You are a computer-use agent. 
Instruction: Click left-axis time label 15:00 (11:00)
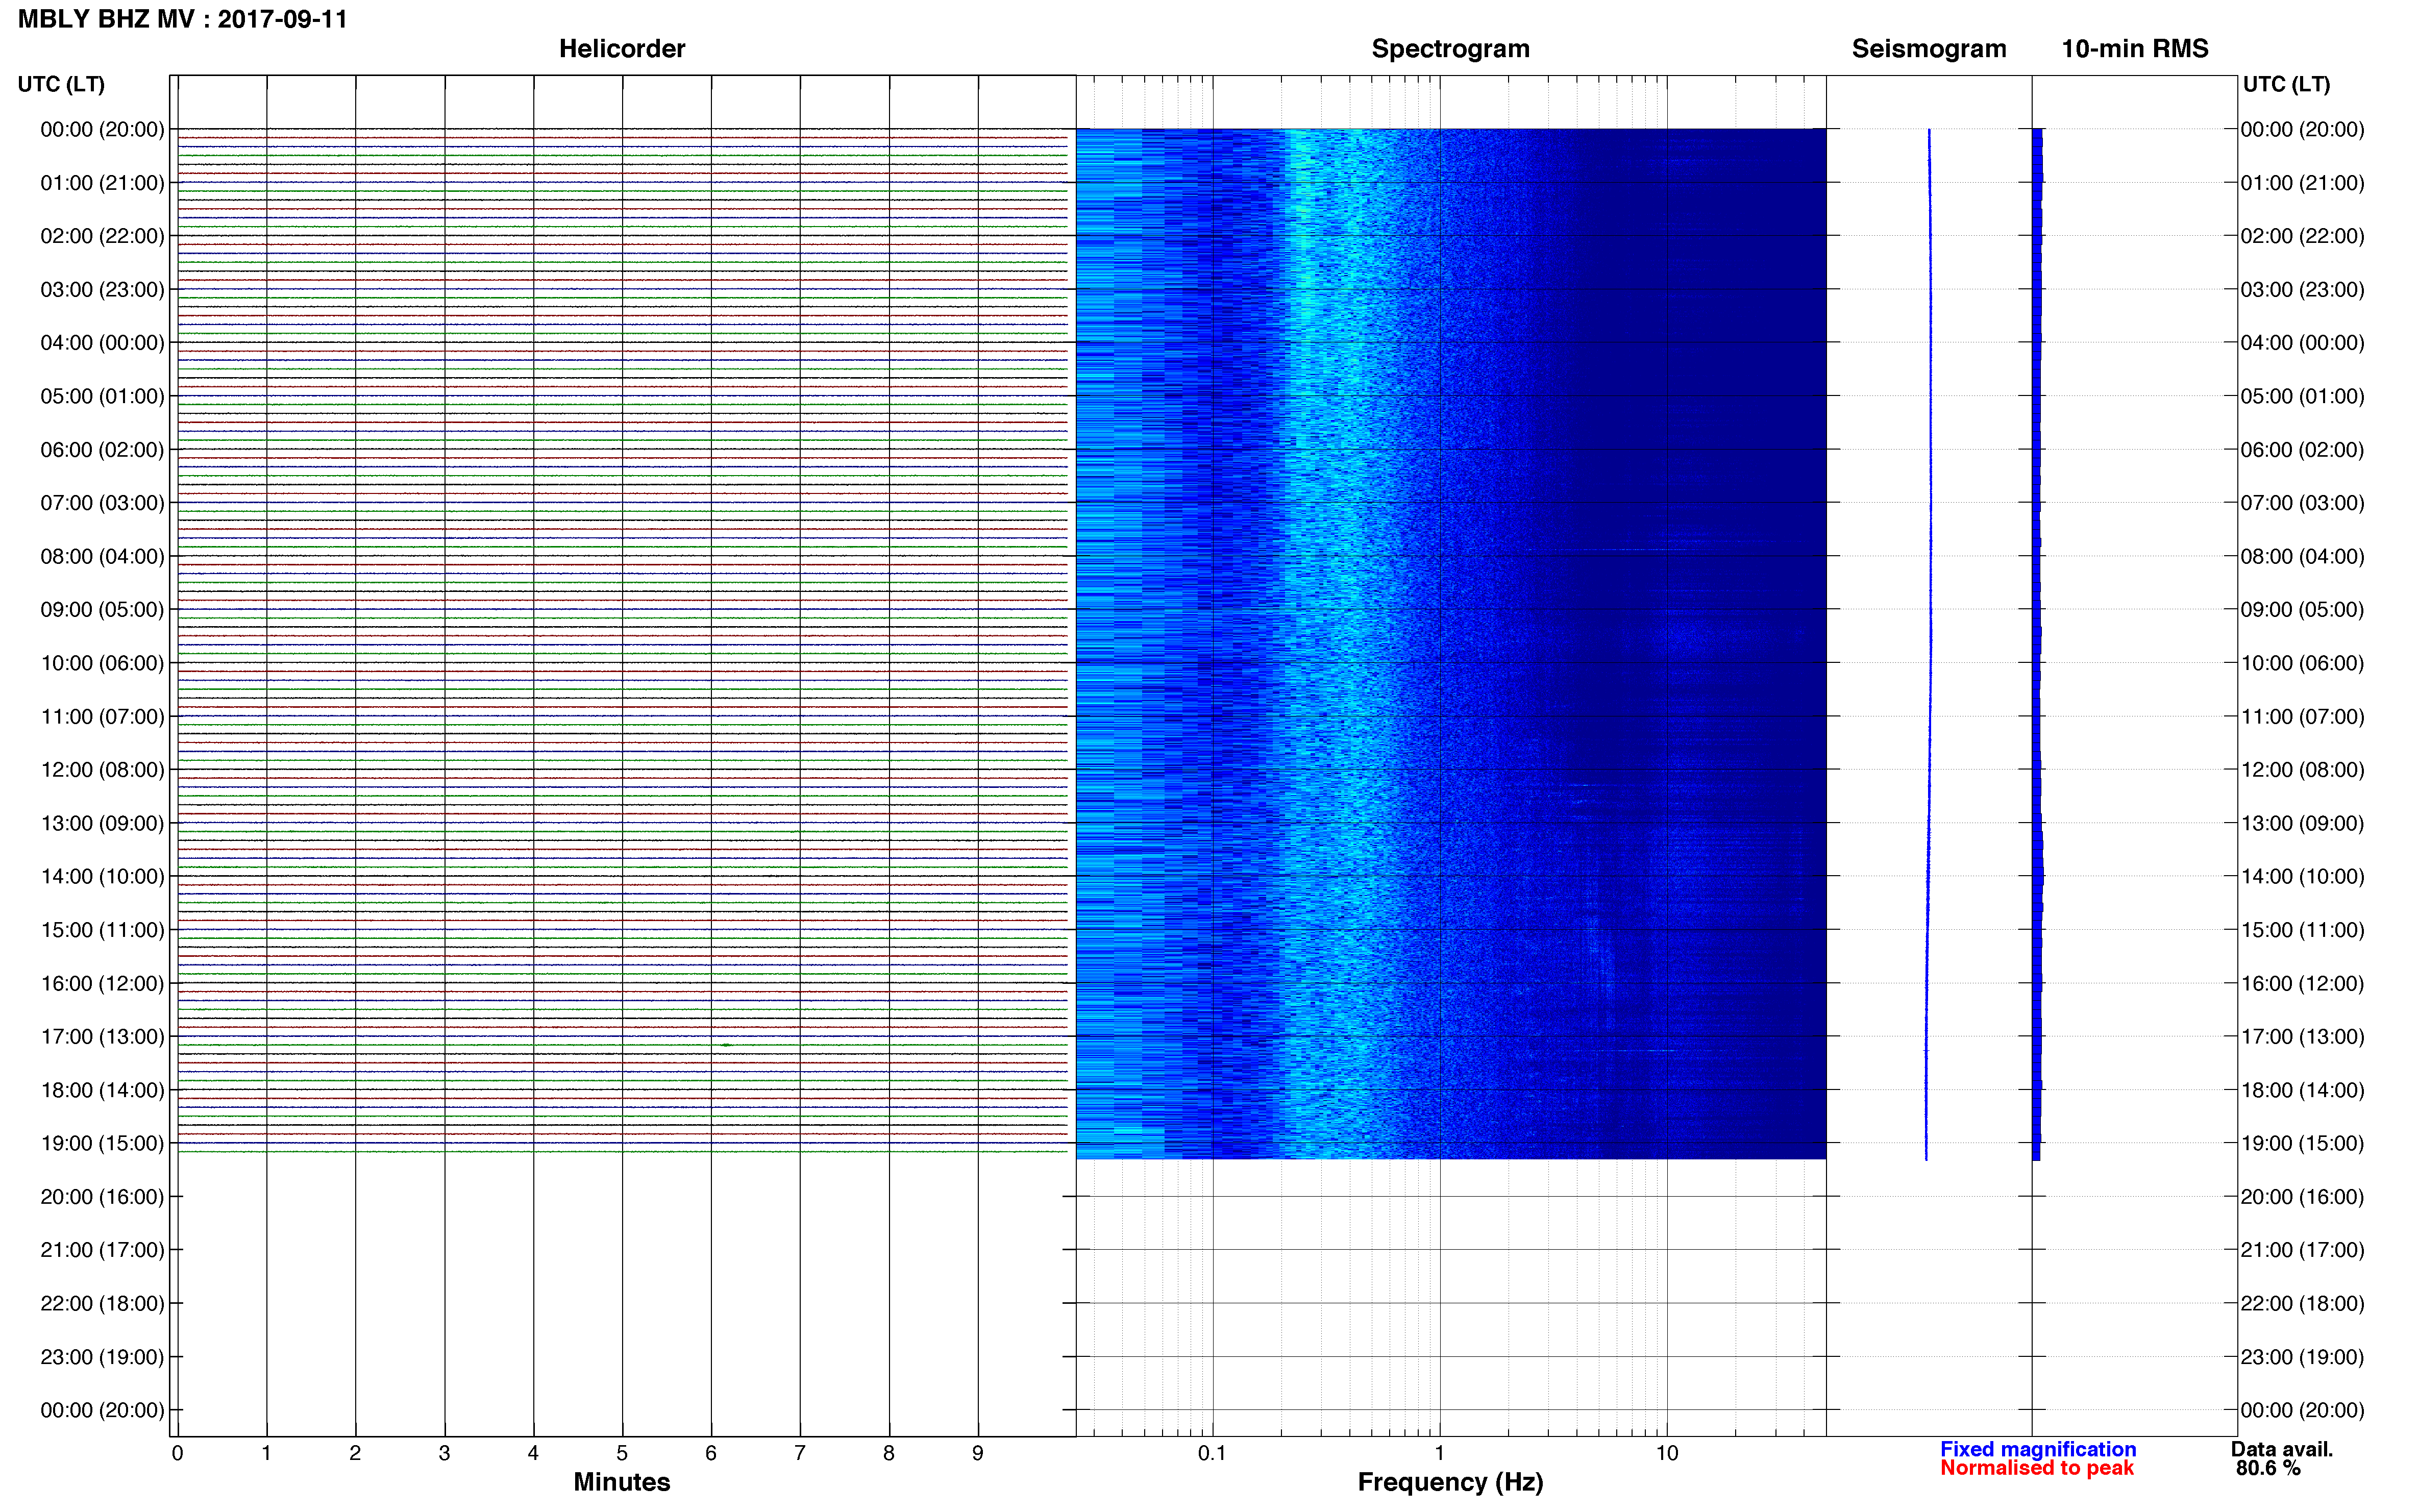102,930
